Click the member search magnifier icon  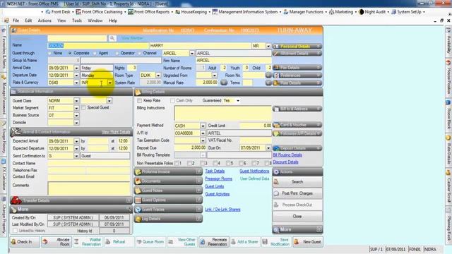(112, 38)
